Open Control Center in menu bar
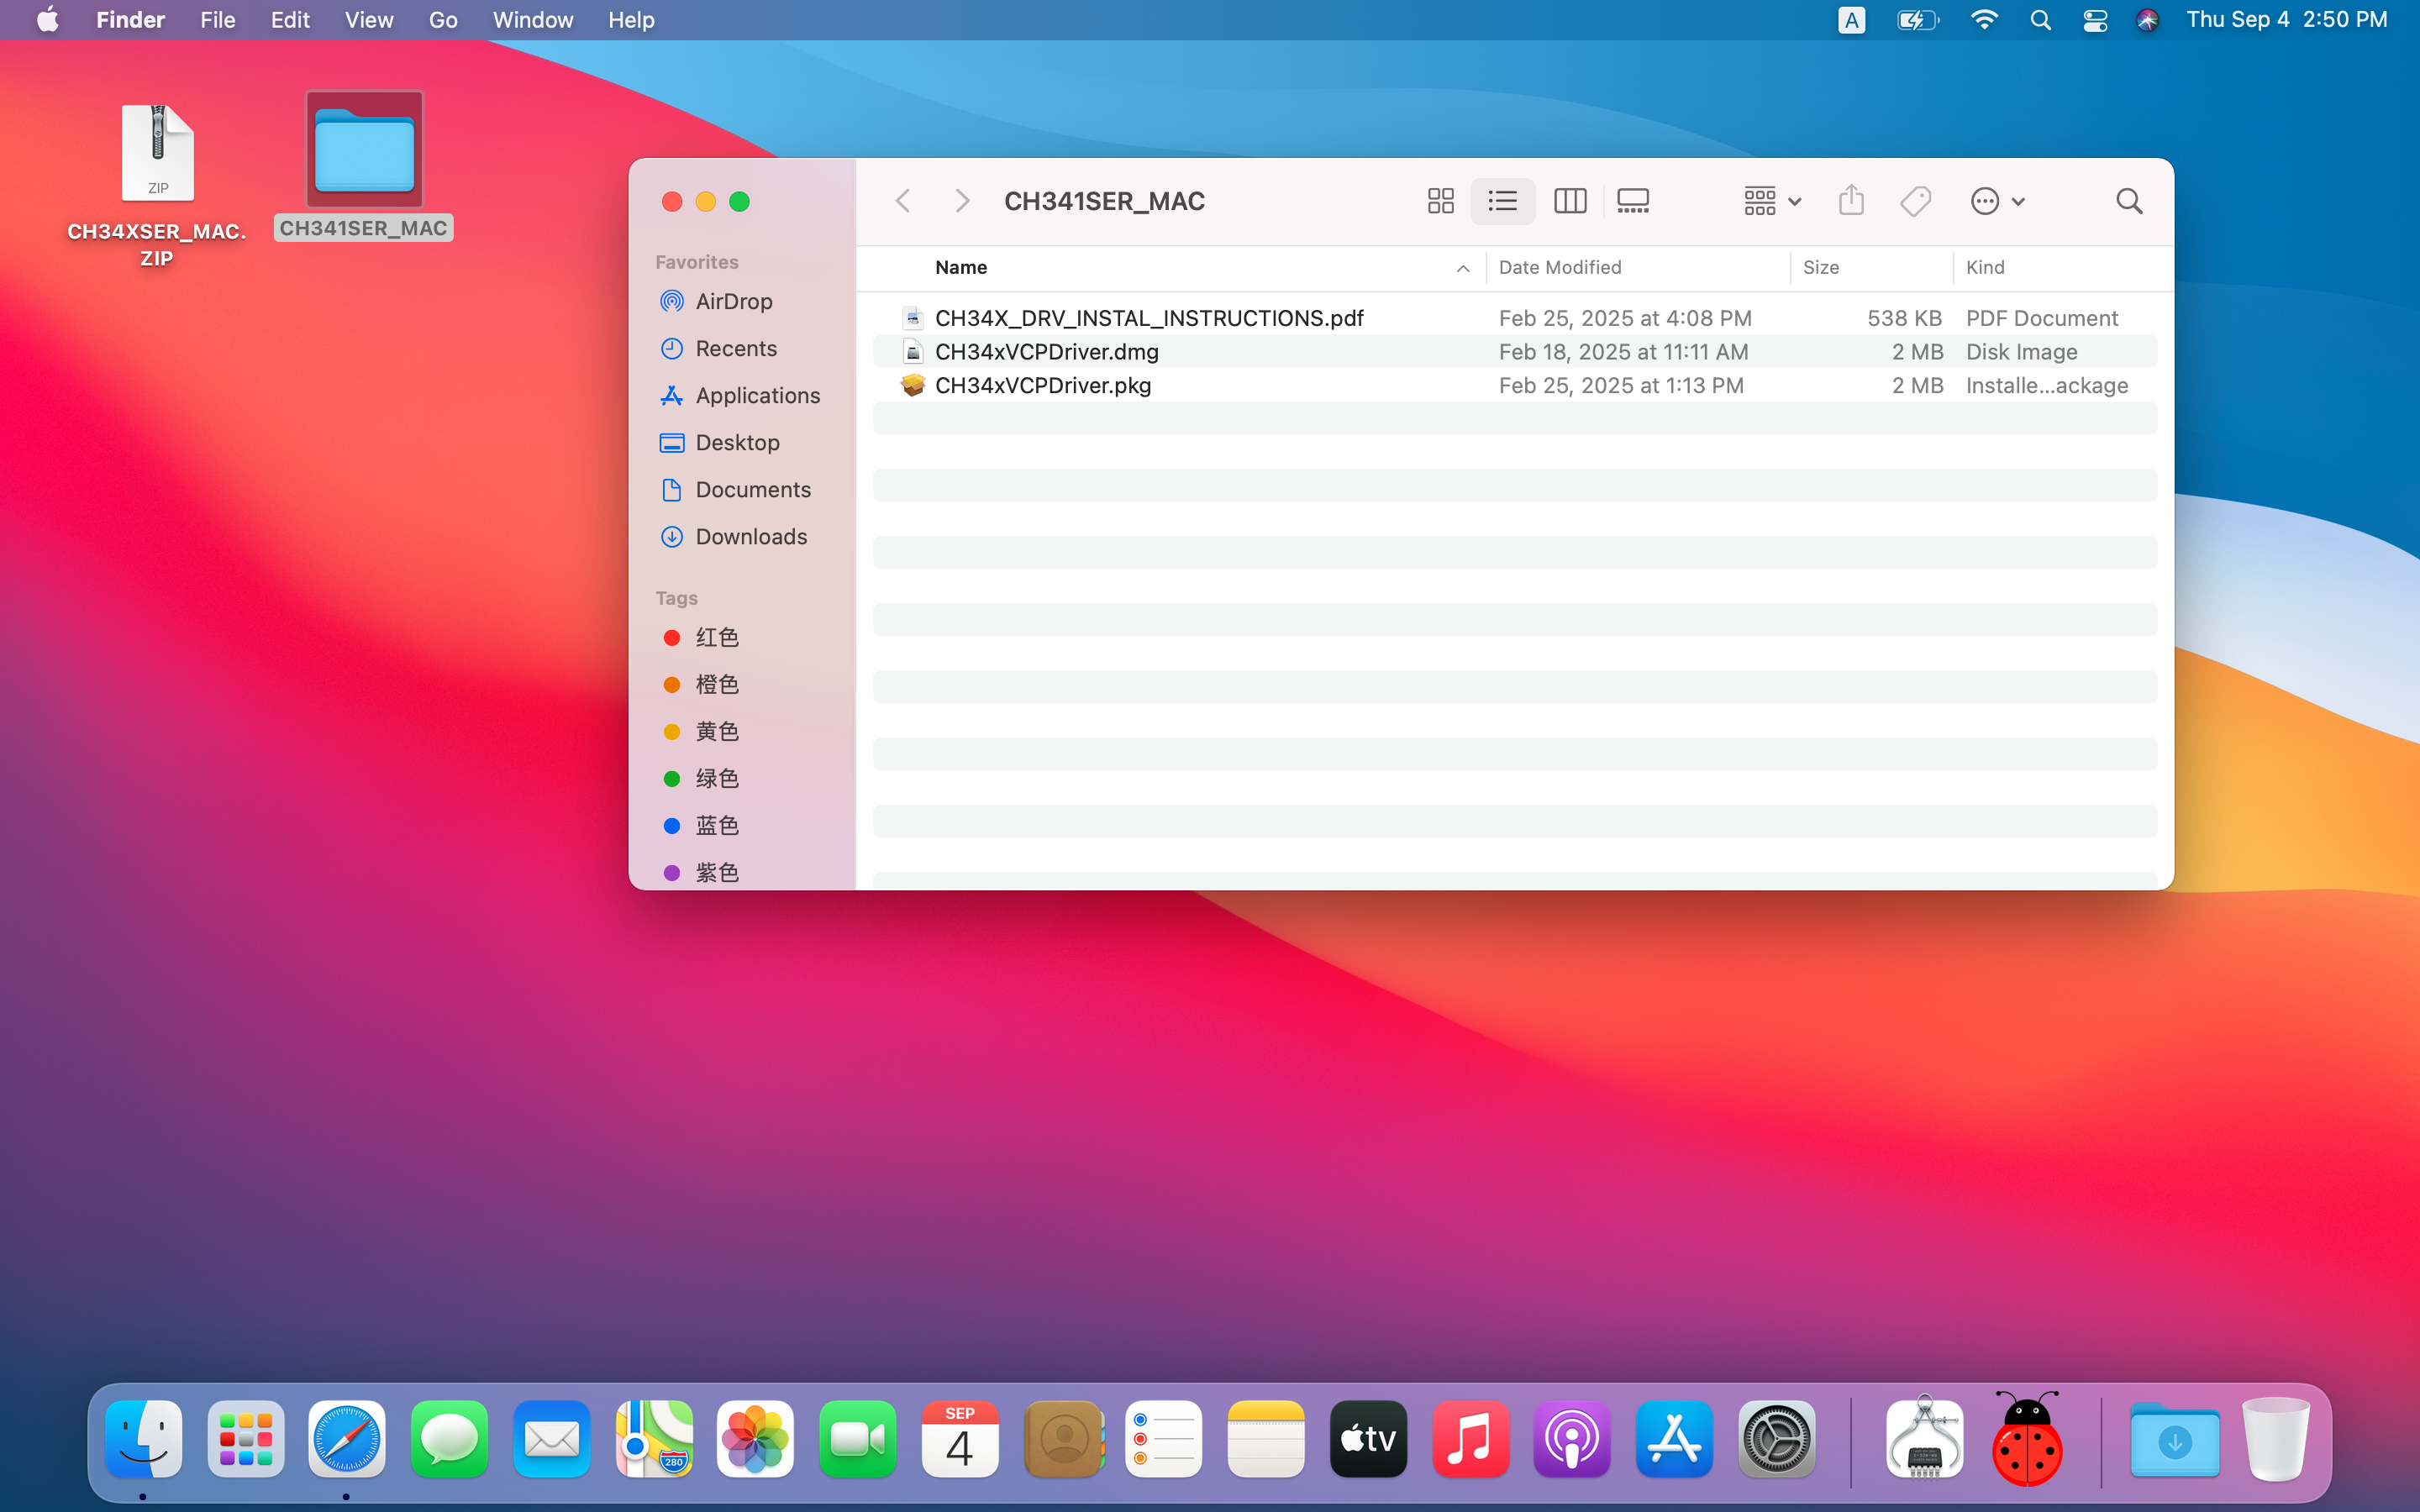The width and height of the screenshot is (2420, 1512). coord(2095,20)
